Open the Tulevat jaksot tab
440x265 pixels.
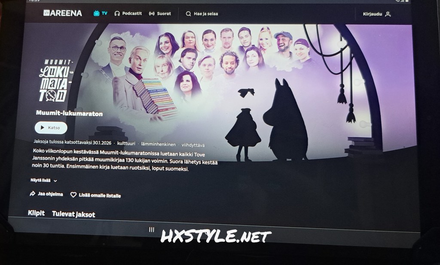73,214
